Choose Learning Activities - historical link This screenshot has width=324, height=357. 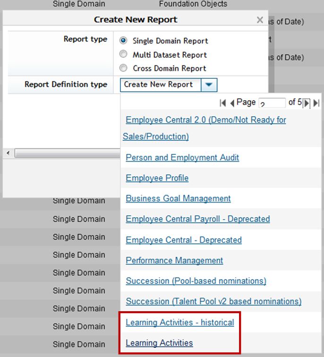pyautogui.click(x=180, y=323)
